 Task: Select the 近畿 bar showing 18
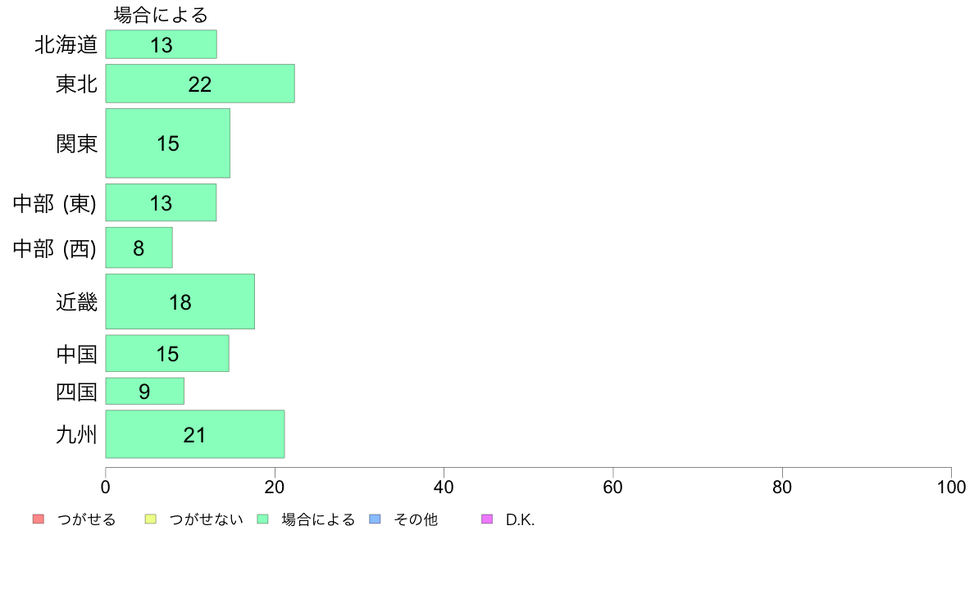[x=180, y=301]
